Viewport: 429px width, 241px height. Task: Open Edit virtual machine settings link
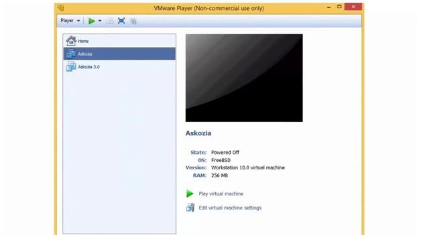tap(230, 208)
